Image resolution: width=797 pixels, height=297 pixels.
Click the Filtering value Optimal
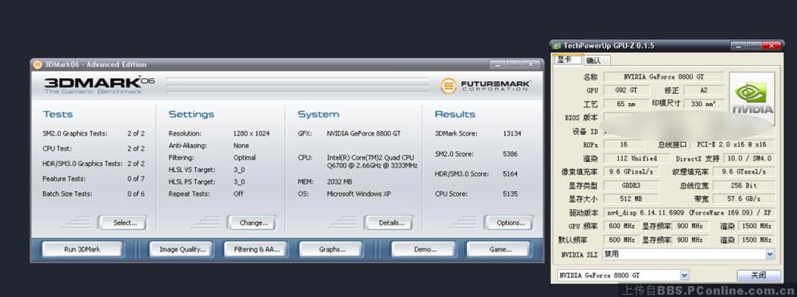pyautogui.click(x=245, y=158)
